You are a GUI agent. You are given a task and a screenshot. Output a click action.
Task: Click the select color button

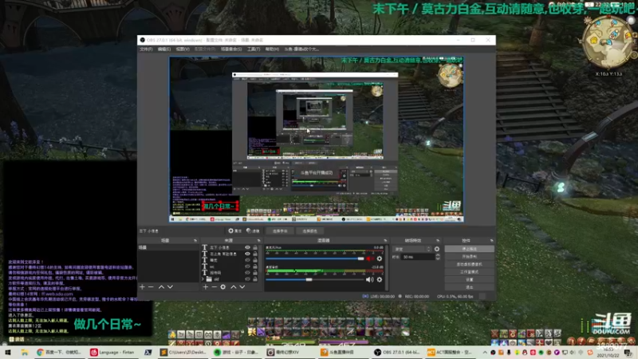pos(309,231)
